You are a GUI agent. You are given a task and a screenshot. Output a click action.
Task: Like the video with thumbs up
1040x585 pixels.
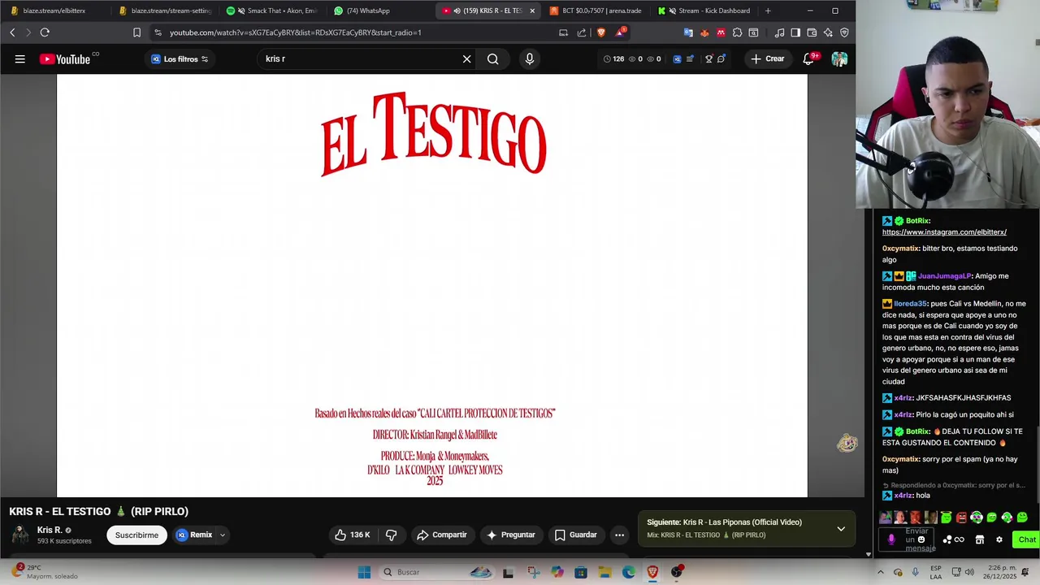click(352, 535)
